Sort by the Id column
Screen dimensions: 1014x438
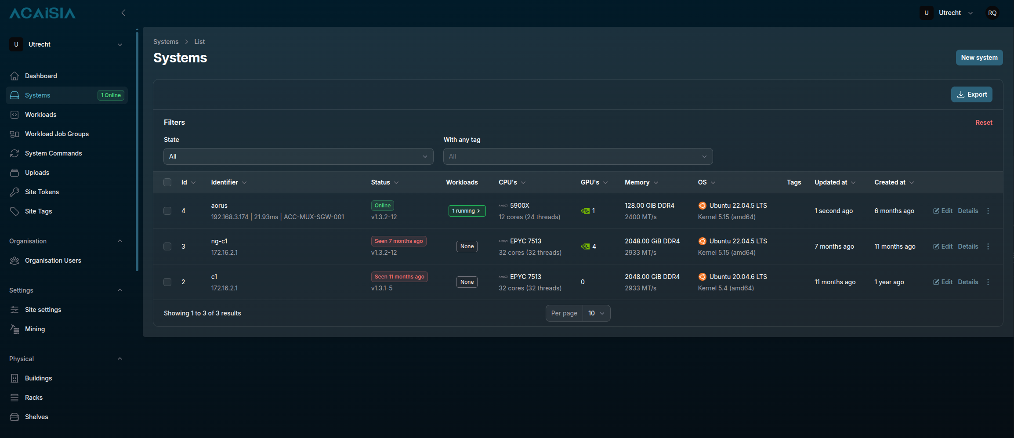coord(188,182)
